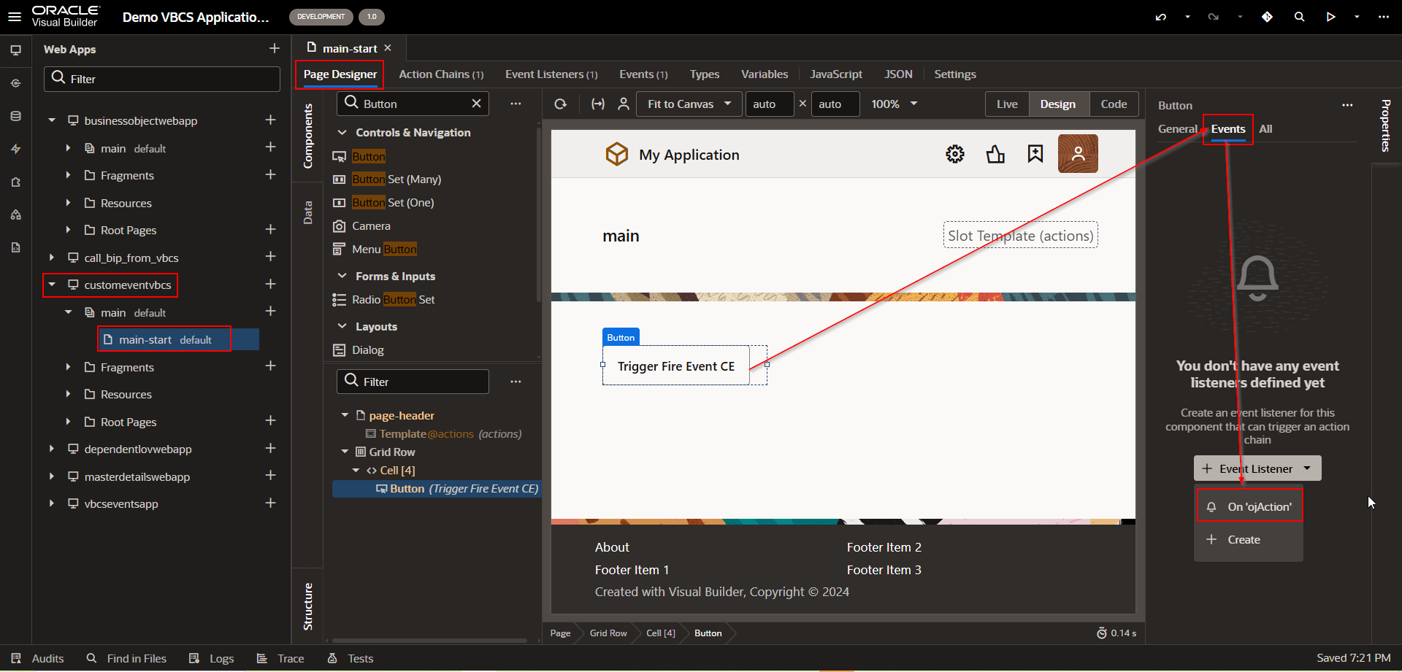The width and height of the screenshot is (1402, 672).
Task: Choose On 'ojAction' event option
Action: (x=1249, y=507)
